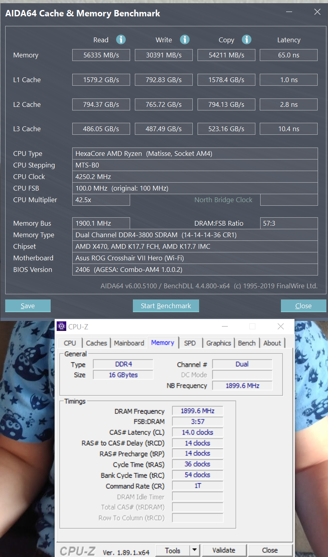The width and height of the screenshot is (328, 557).
Task: Select the Mainboard tab
Action: pos(129,343)
